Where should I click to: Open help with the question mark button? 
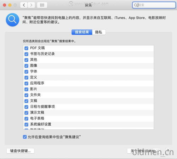[168, 151]
